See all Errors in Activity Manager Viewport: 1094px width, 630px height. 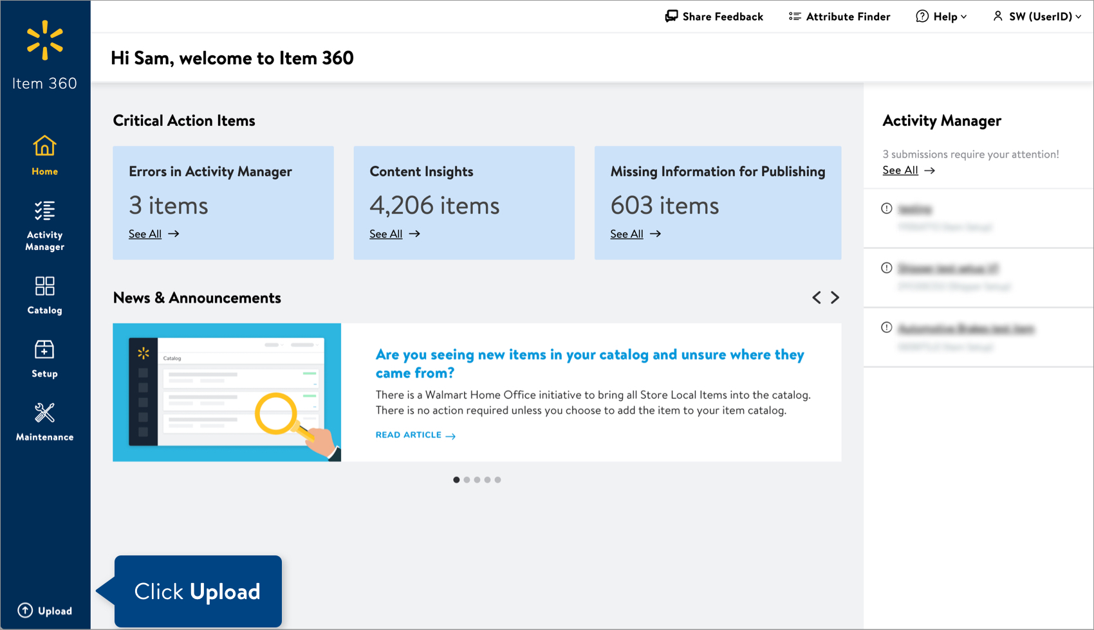click(145, 234)
